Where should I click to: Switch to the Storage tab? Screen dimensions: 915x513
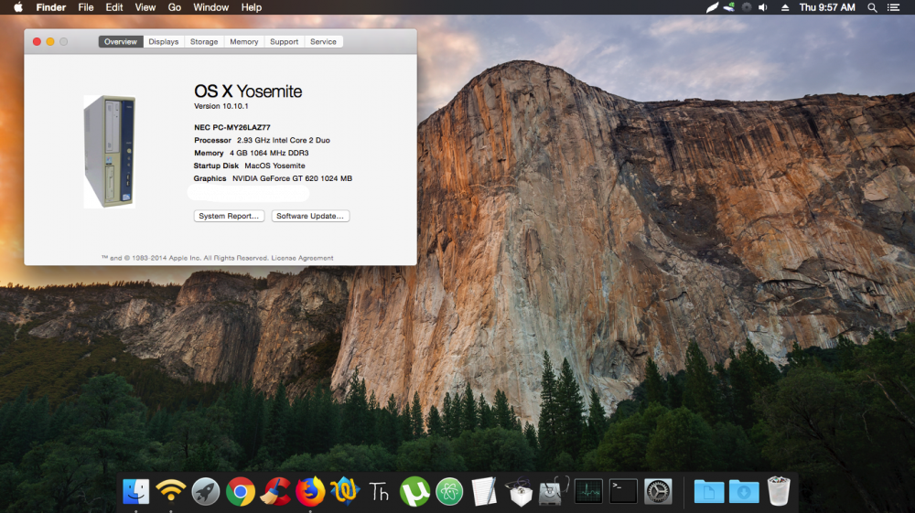[x=204, y=41]
